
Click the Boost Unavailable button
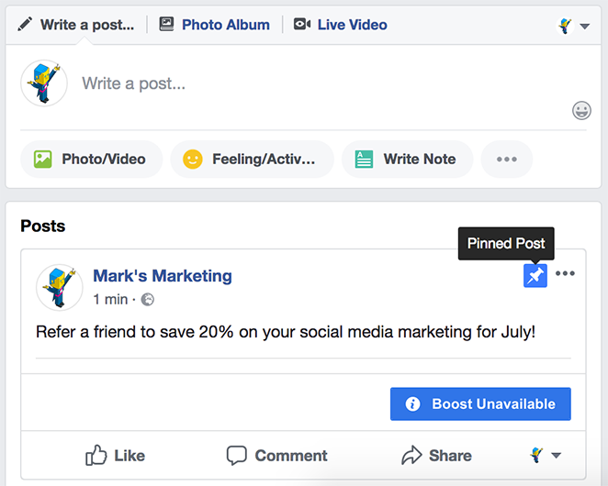point(480,403)
